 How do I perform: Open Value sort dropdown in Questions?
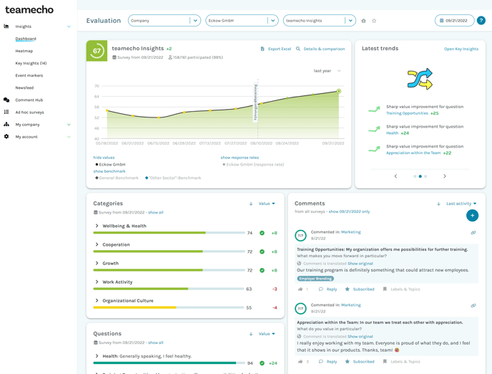coord(267,334)
